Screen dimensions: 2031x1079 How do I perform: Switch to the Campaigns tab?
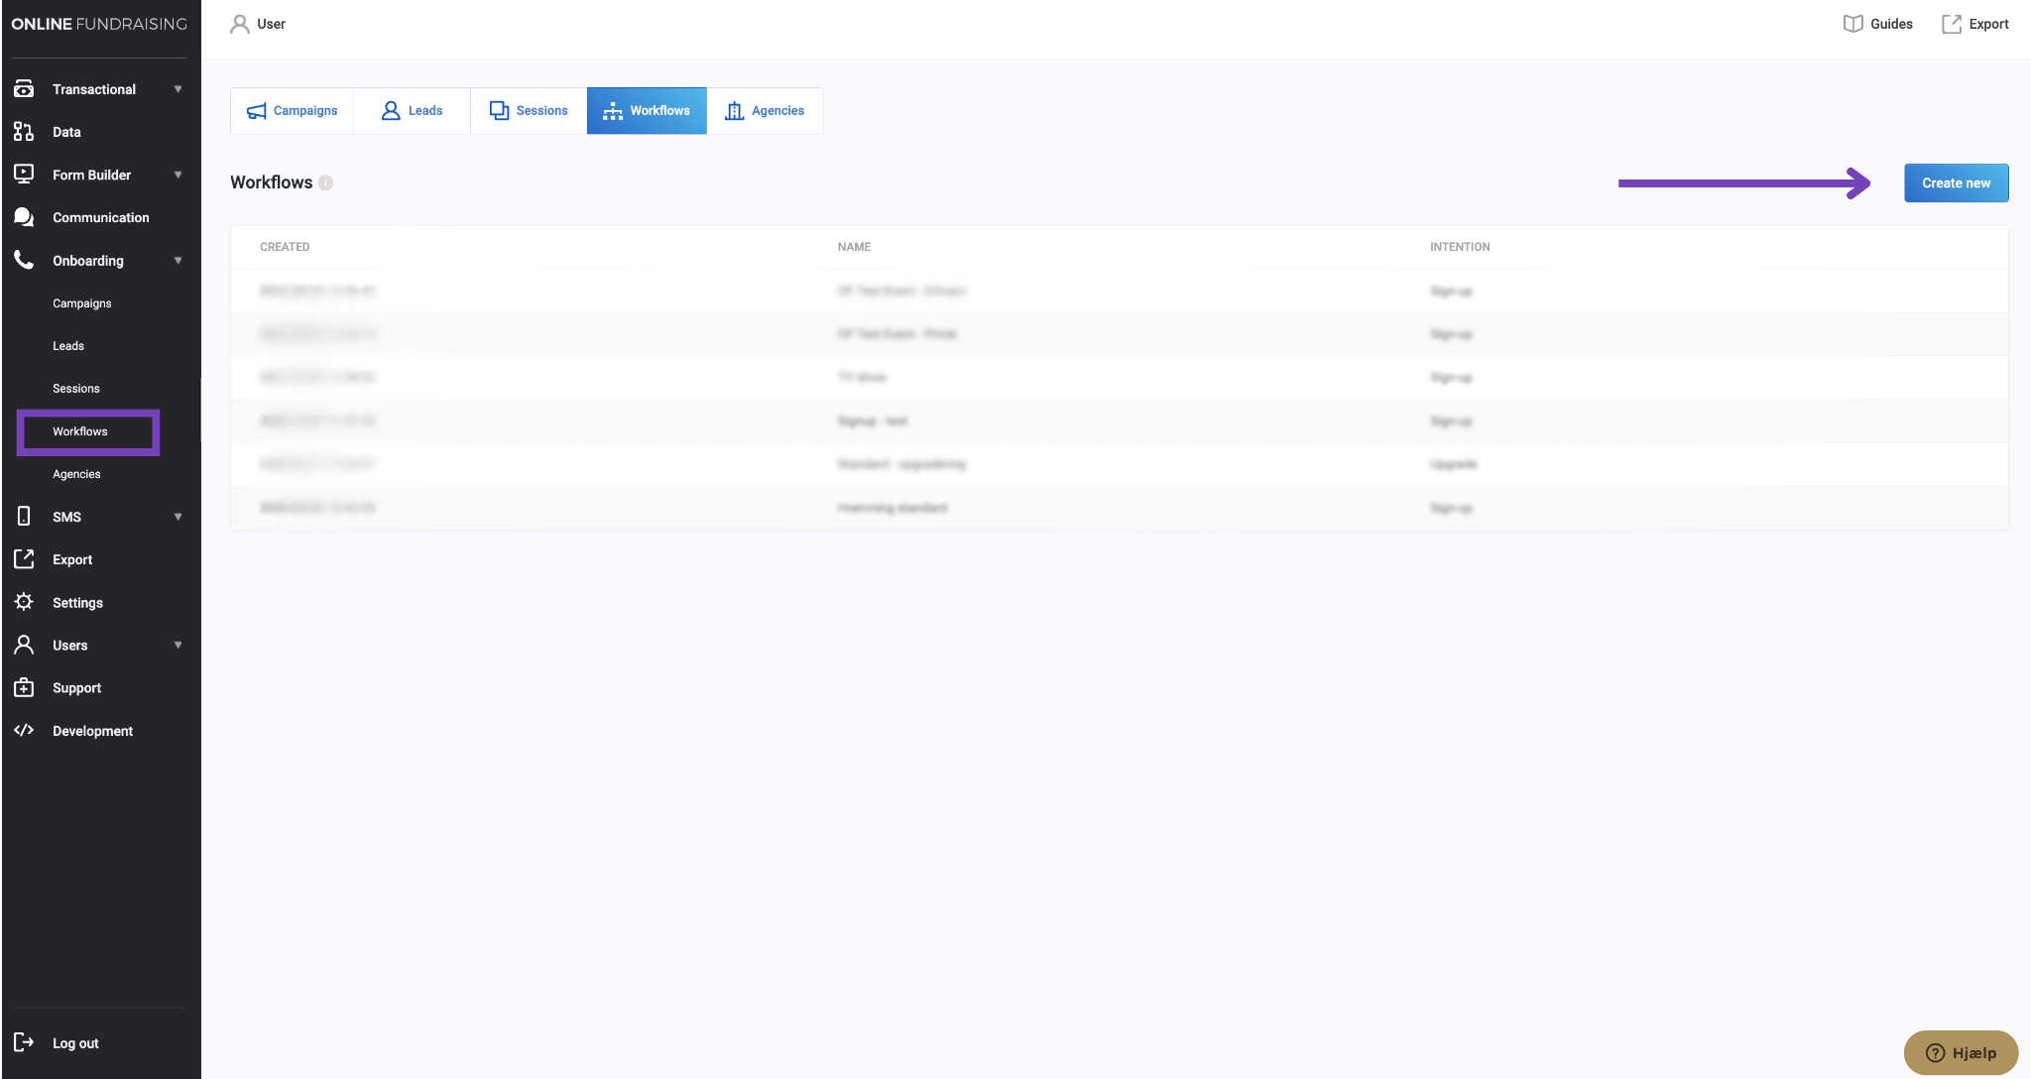(292, 111)
